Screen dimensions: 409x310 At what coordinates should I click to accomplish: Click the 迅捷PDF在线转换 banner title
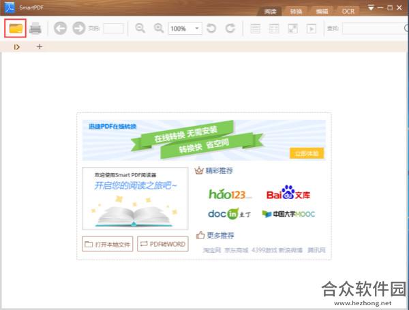tap(112, 127)
